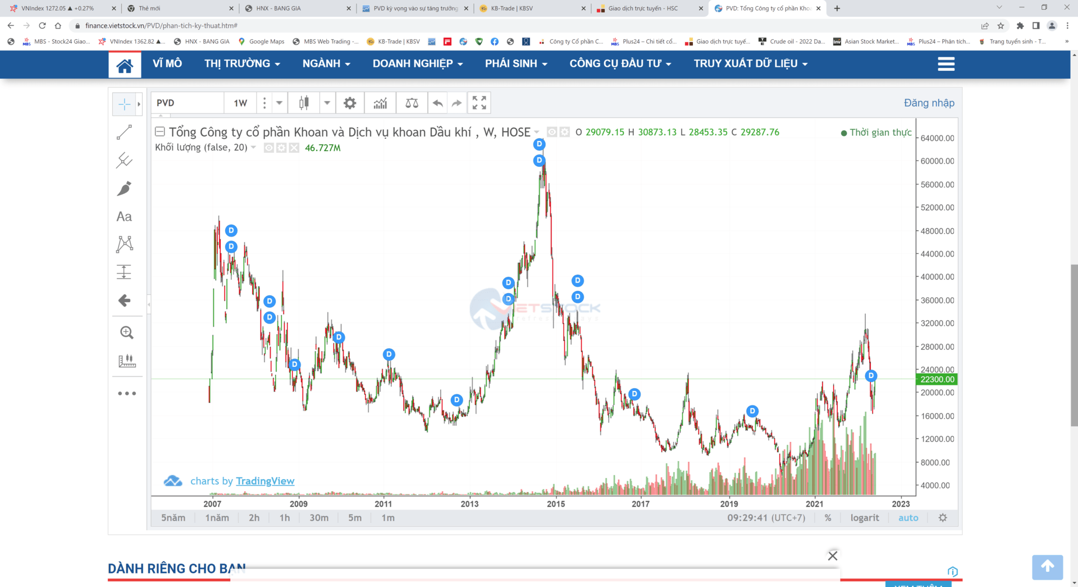Select the pattern drawing tool
This screenshot has height=587, width=1078.
coord(124,244)
